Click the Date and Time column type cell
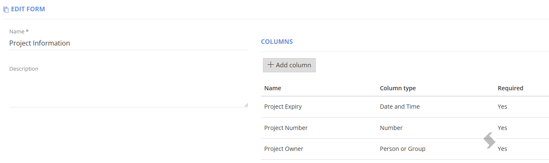549x163 pixels. (400, 107)
